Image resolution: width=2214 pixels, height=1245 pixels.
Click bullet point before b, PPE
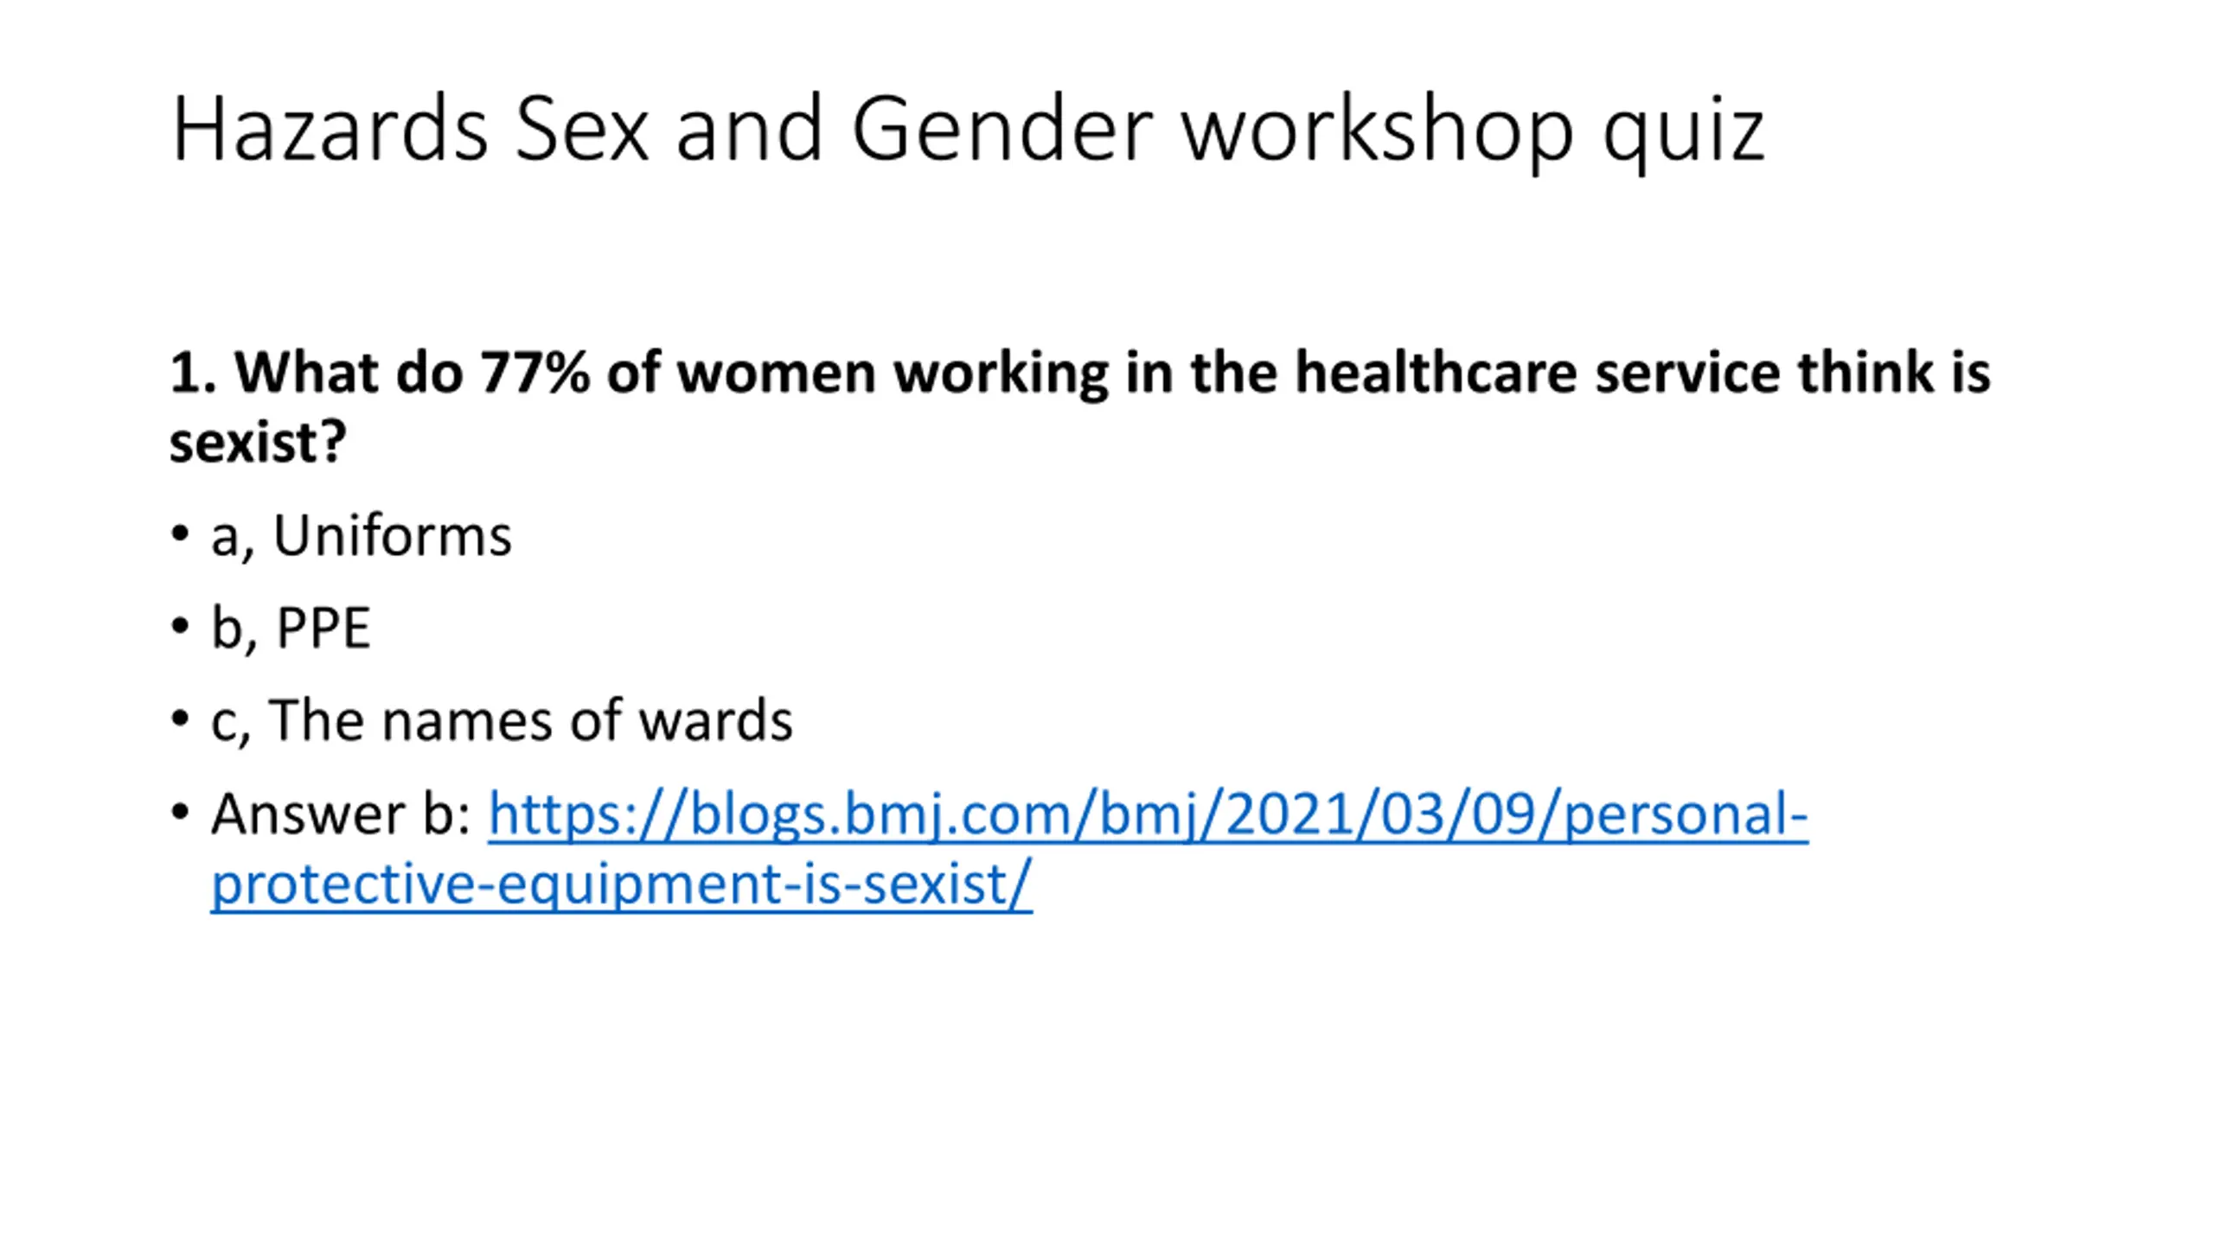click(x=180, y=625)
